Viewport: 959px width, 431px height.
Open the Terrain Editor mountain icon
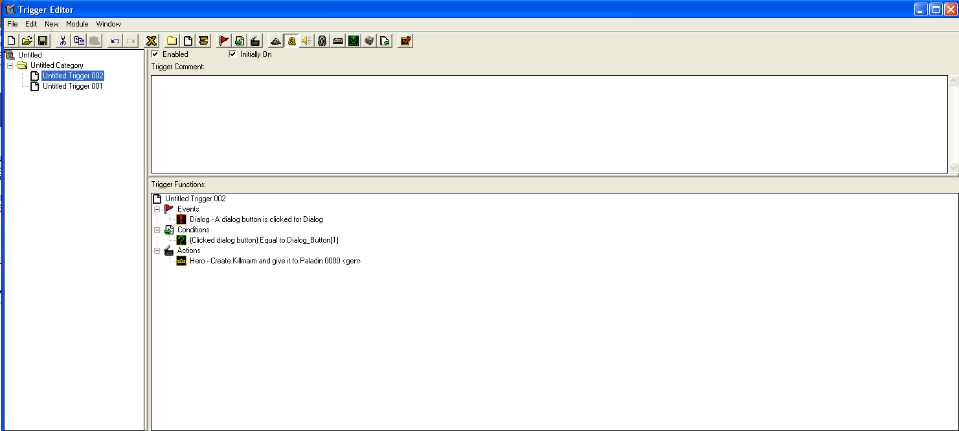click(x=276, y=41)
